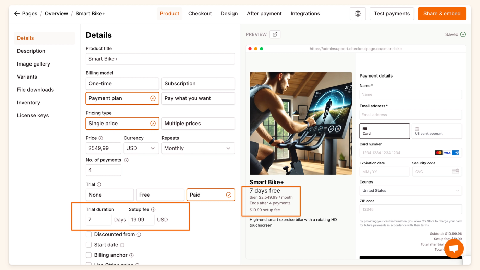
Task: Click the Trial duration input field
Action: (99, 220)
